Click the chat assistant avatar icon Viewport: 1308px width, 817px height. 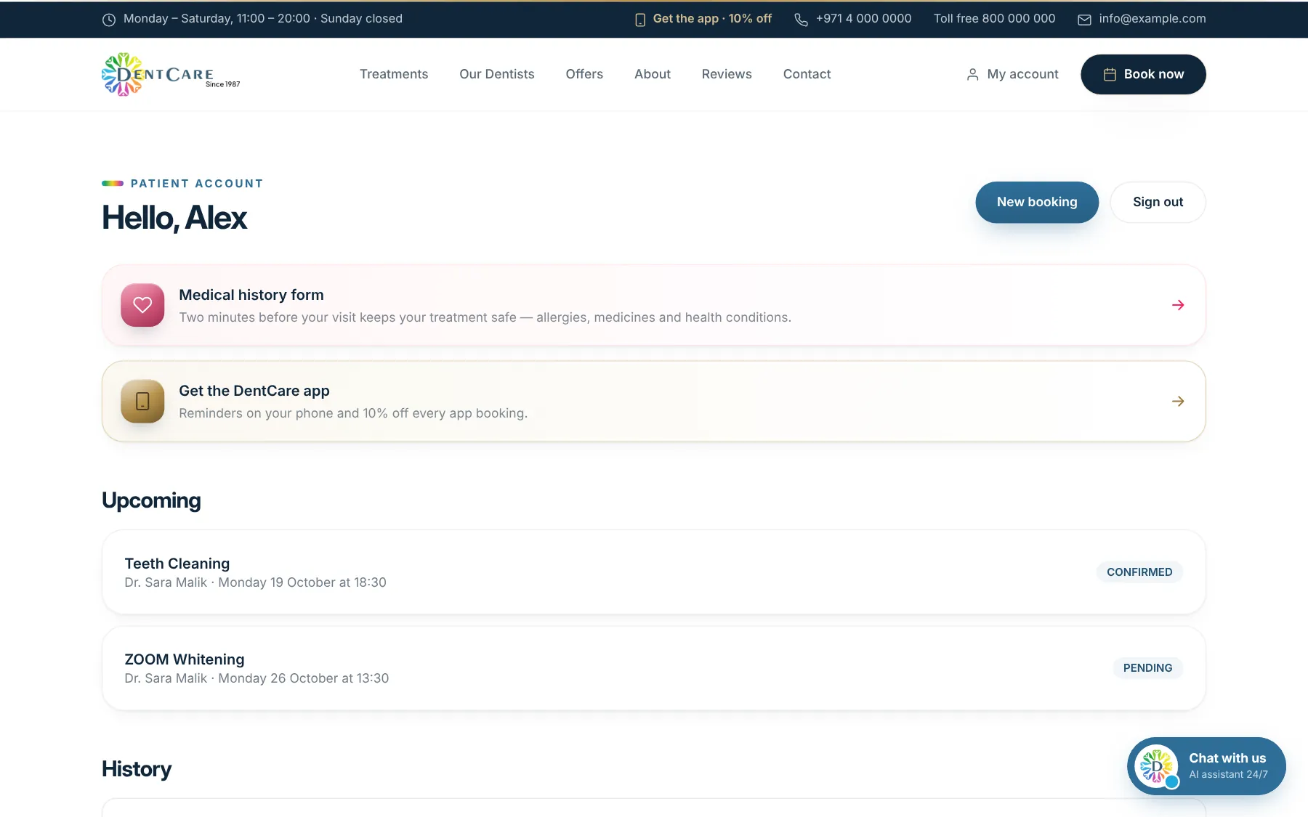1156,766
